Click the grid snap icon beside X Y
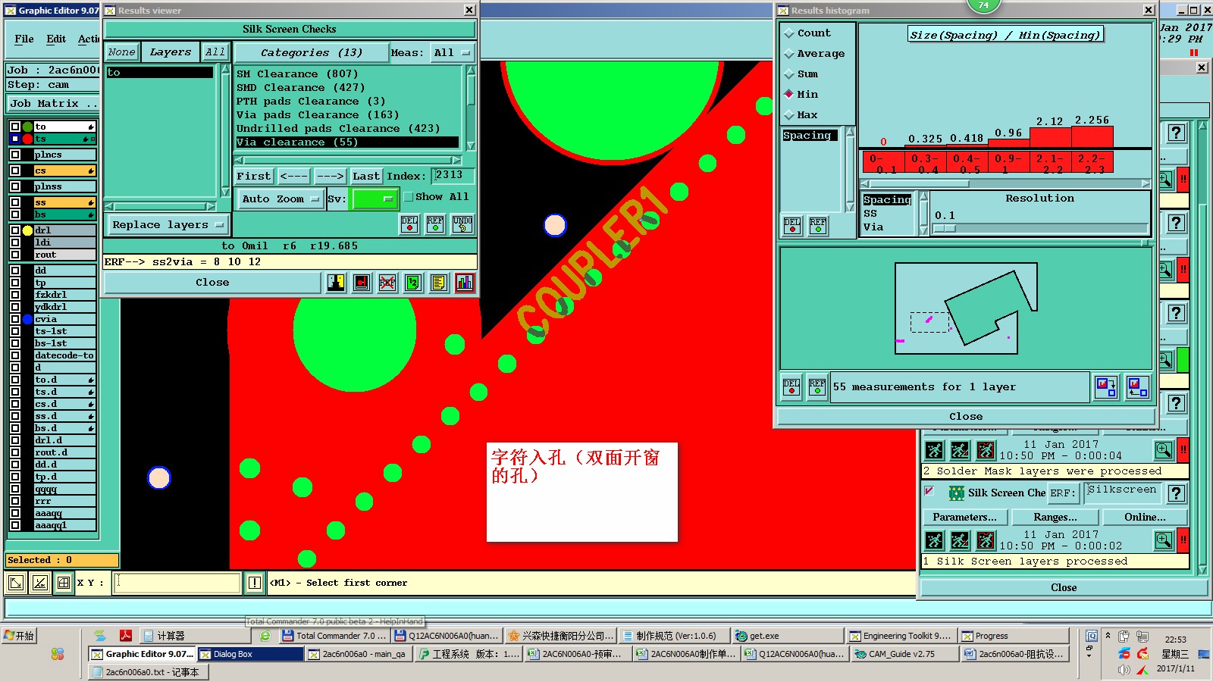 pyautogui.click(x=64, y=583)
